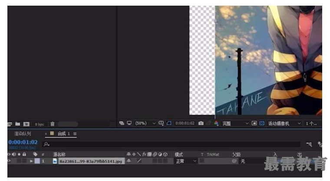Close the 合成 1 timeline tab
Image resolution: width=330 pixels, height=181 pixels.
[x=46, y=134]
